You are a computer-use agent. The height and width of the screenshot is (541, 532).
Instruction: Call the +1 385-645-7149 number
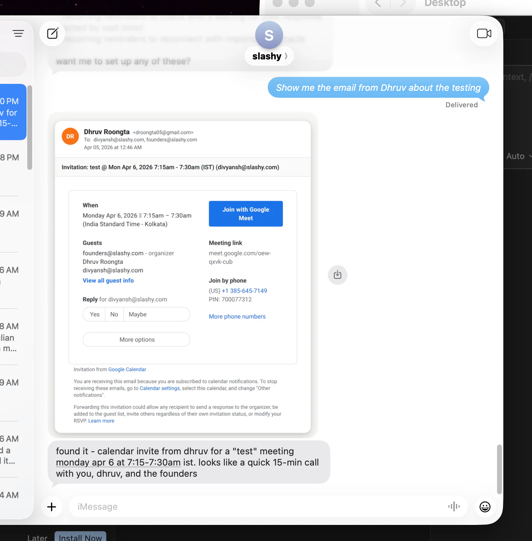tap(244, 291)
